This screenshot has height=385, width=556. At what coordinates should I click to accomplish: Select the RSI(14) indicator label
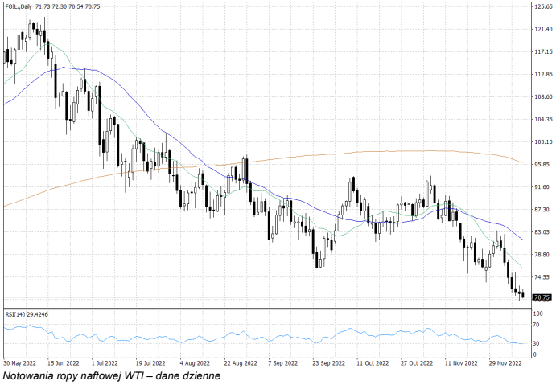coord(24,314)
